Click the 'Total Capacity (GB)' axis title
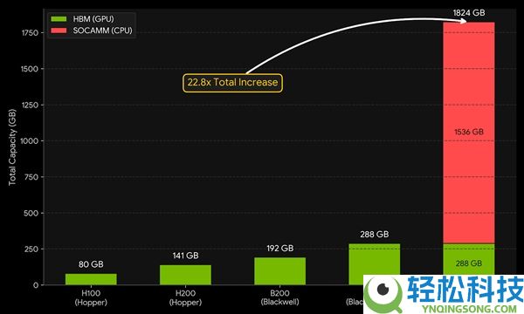Viewport: 524px width, 314px height. click(12, 147)
